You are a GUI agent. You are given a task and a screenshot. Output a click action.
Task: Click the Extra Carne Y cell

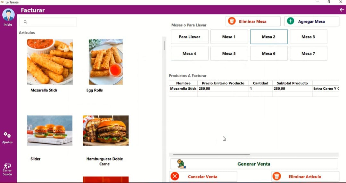325,88
